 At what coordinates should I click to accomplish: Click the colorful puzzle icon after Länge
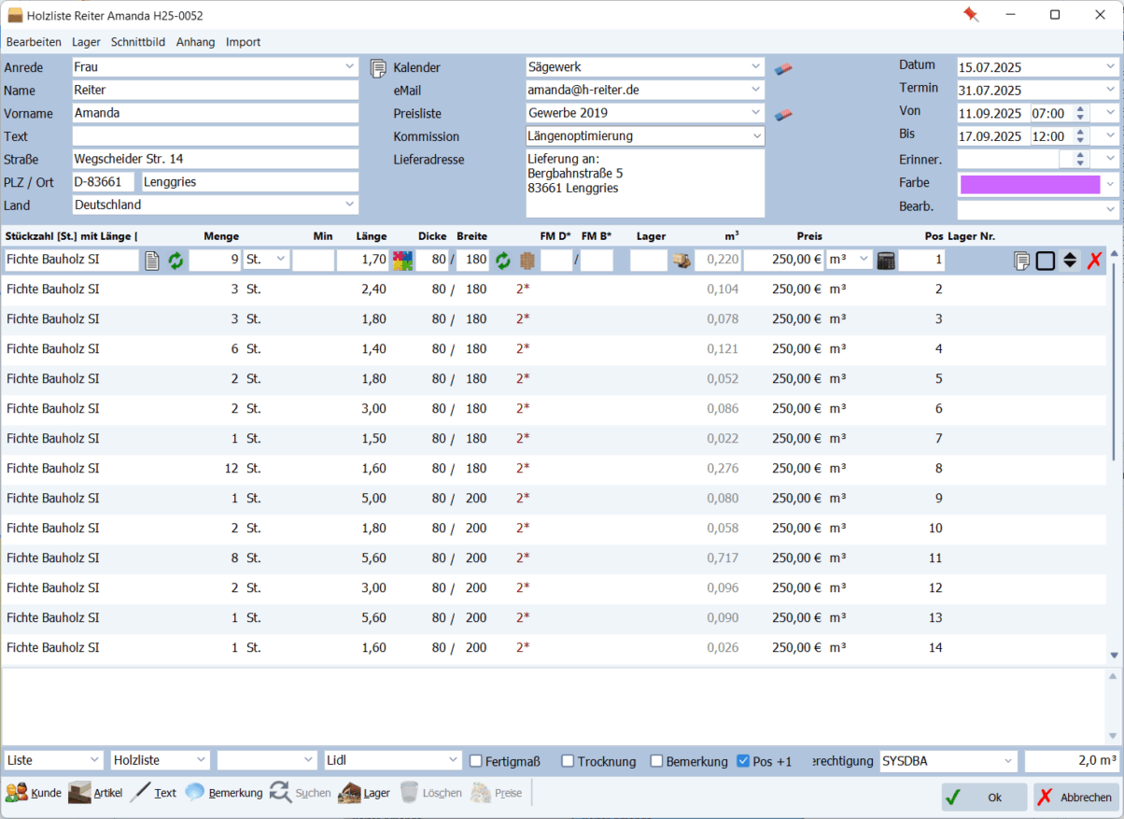tap(402, 261)
